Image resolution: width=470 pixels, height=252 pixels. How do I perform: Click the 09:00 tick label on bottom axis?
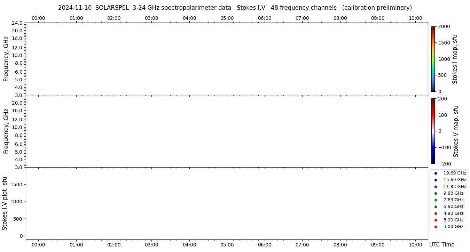pos(378,245)
